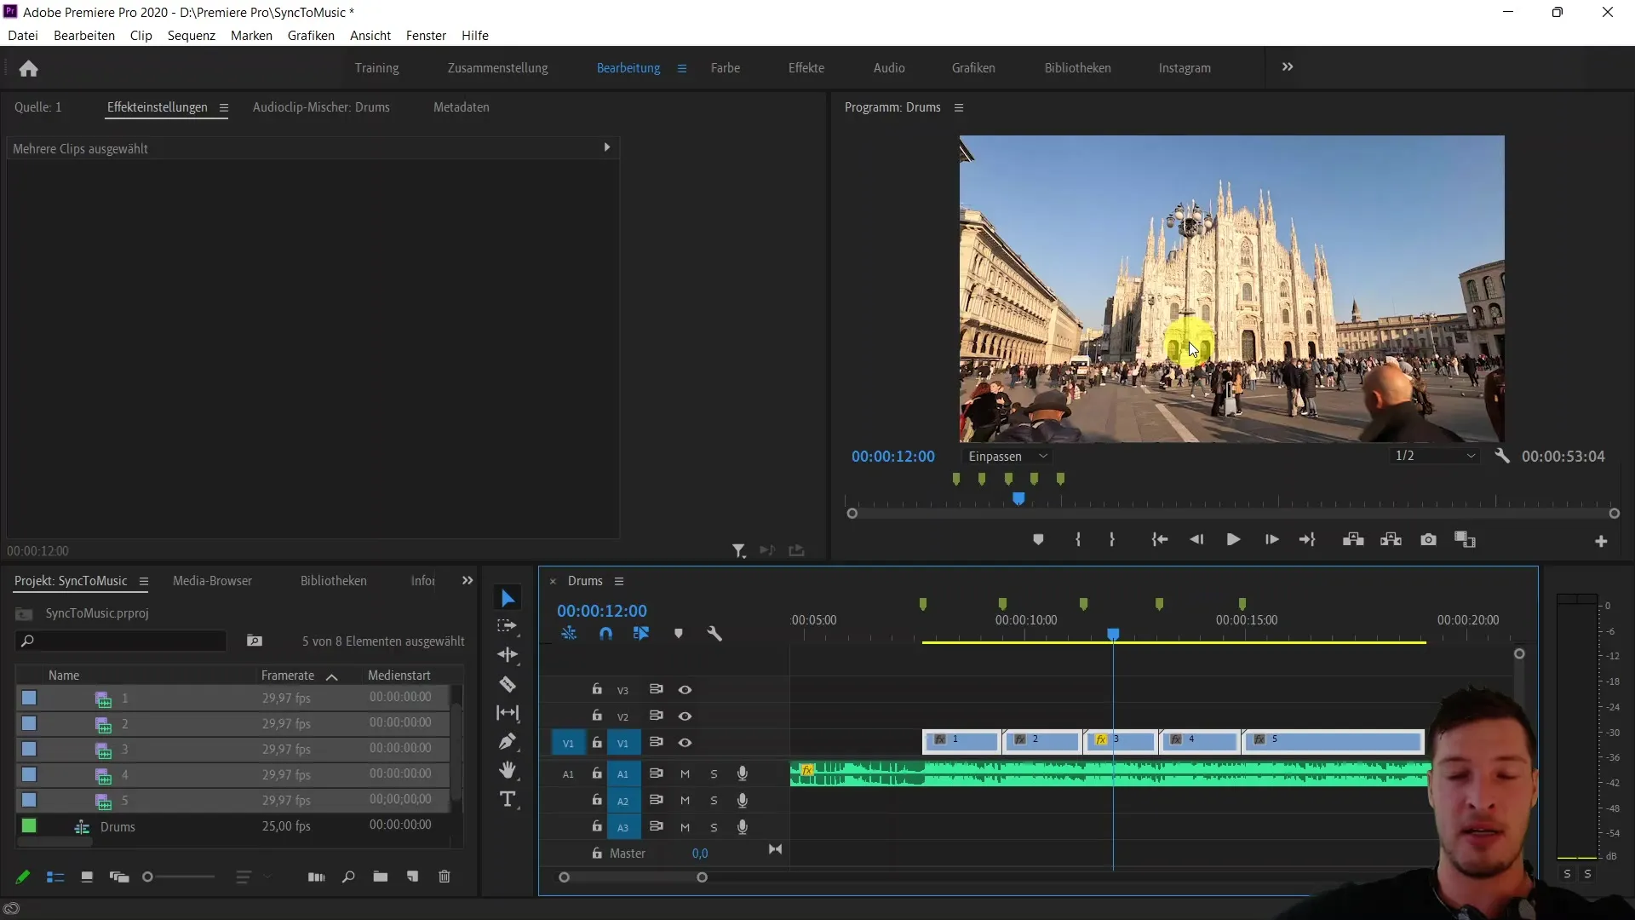1635x920 pixels.
Task: Click the Mark In button
Action: point(1078,540)
